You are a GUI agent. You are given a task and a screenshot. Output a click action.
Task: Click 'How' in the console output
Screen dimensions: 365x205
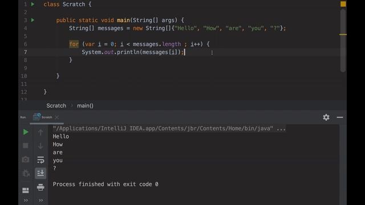(x=58, y=144)
